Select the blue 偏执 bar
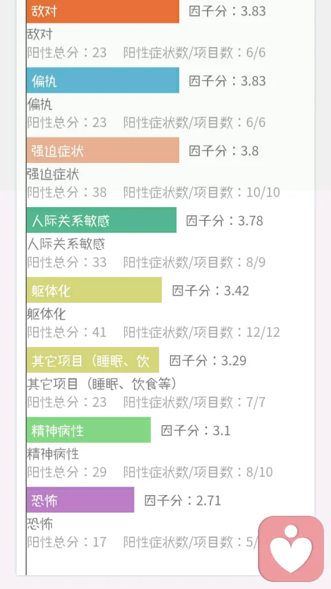The width and height of the screenshot is (331, 589). (x=103, y=80)
